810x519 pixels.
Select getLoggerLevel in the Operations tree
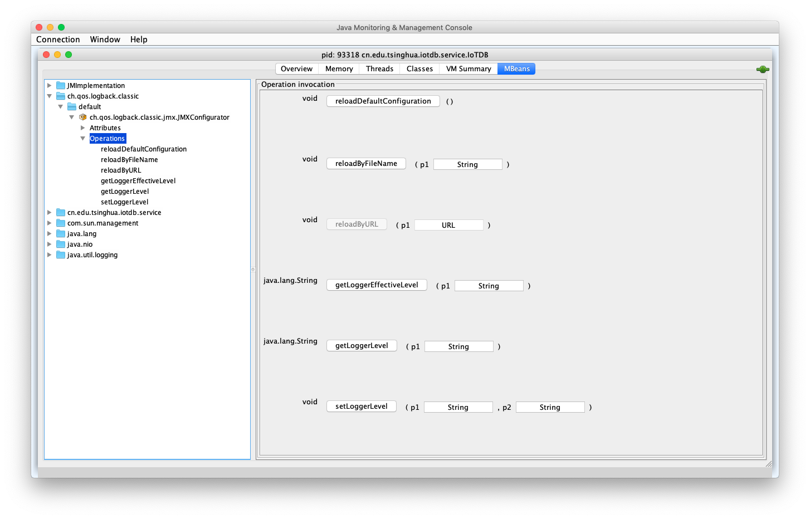coord(125,191)
